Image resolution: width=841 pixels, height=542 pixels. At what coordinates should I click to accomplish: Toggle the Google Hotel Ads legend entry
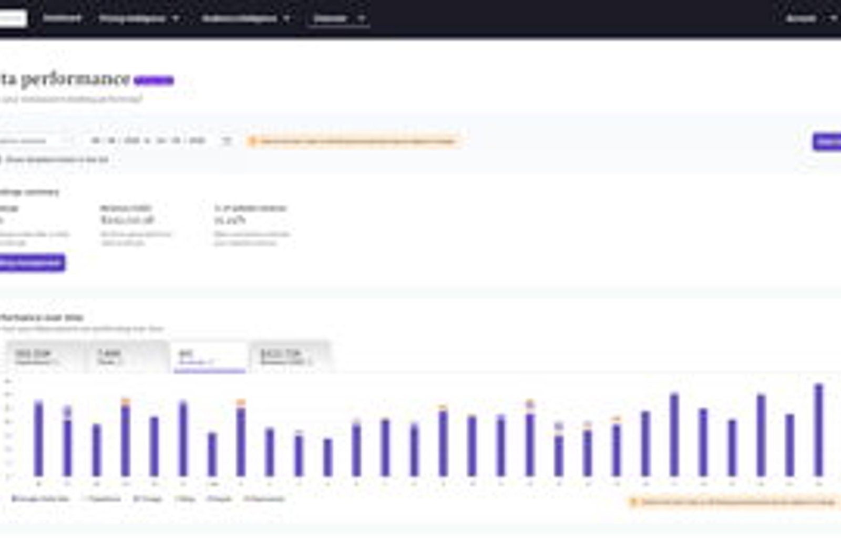pos(41,499)
